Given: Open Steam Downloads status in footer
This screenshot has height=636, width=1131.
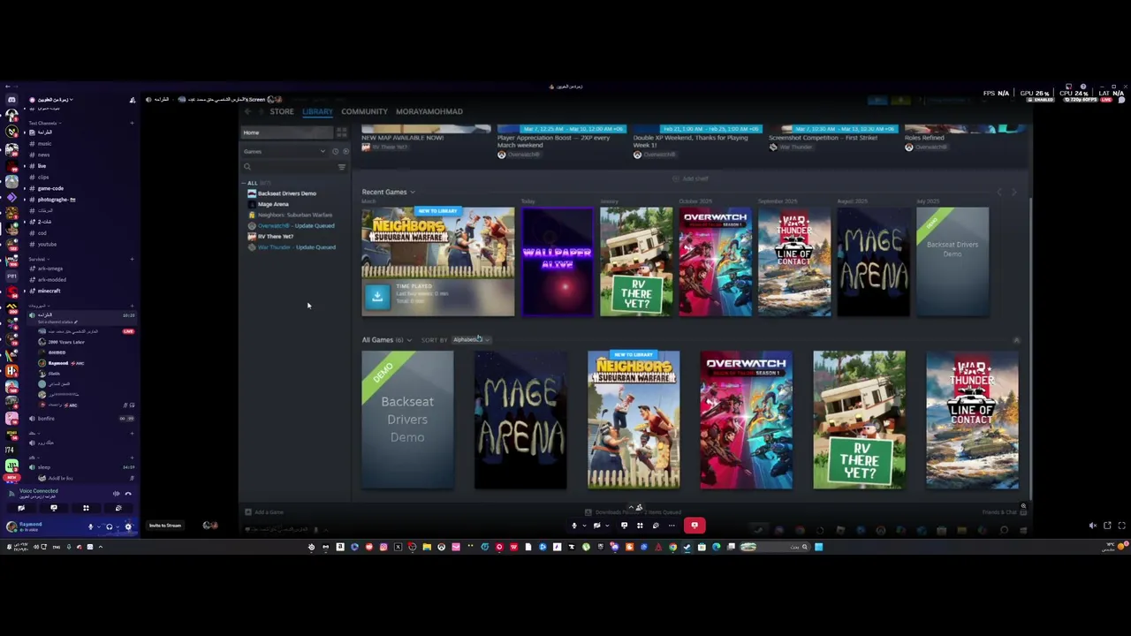Looking at the screenshot, I should coord(633,512).
